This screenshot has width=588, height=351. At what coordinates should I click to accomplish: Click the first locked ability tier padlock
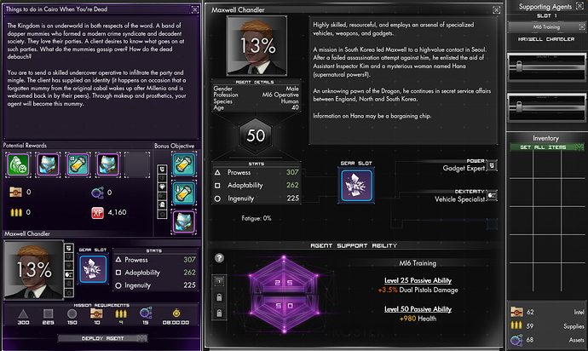click(219, 297)
